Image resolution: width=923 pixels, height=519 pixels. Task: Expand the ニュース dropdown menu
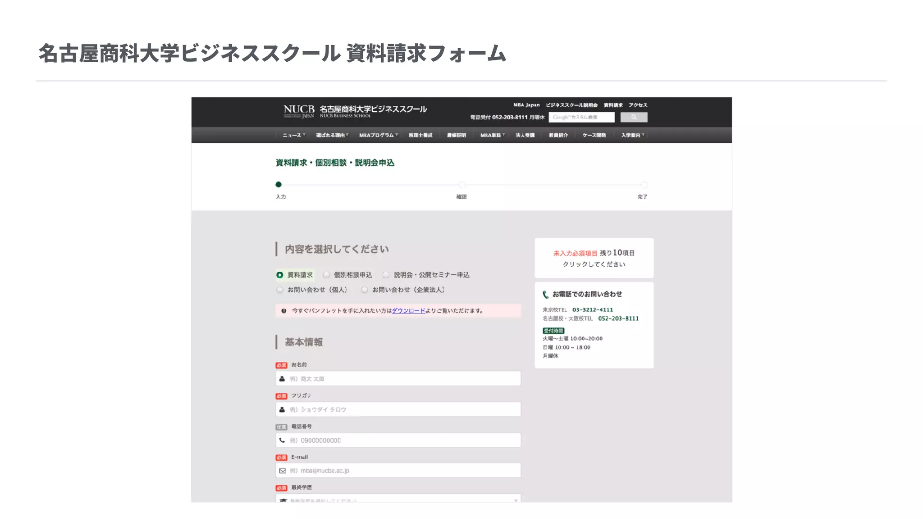point(294,135)
